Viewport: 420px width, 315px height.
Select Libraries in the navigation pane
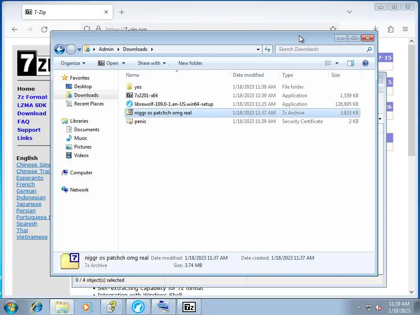click(79, 121)
